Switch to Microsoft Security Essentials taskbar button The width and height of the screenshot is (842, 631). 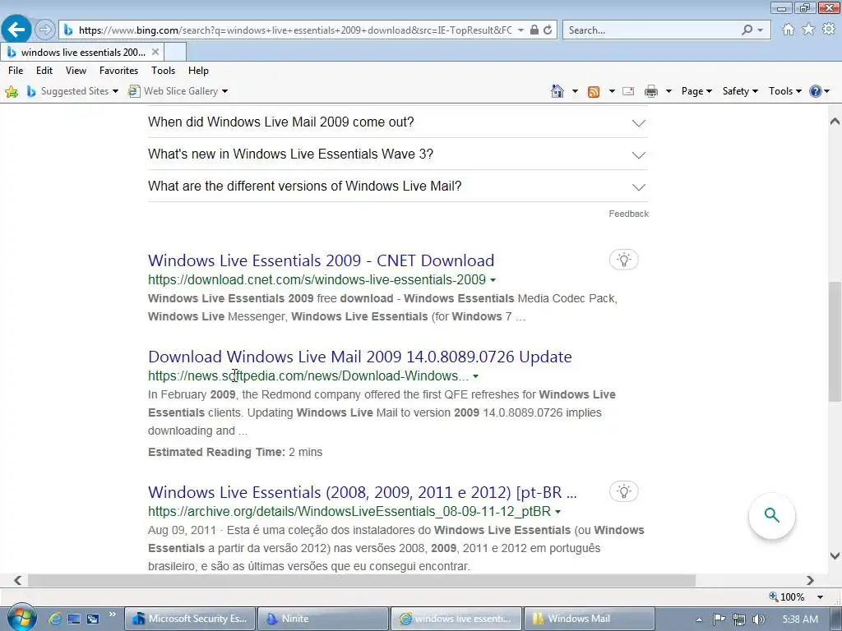pyautogui.click(x=191, y=619)
